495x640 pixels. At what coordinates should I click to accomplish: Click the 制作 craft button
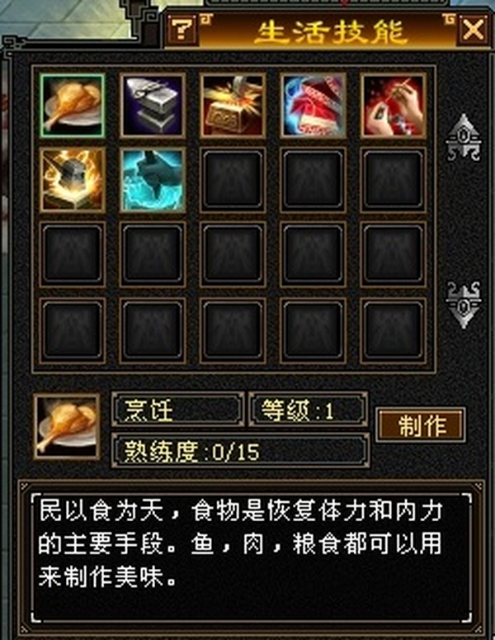(421, 426)
